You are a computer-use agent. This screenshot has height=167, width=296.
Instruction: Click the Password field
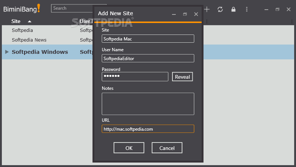click(x=135, y=77)
